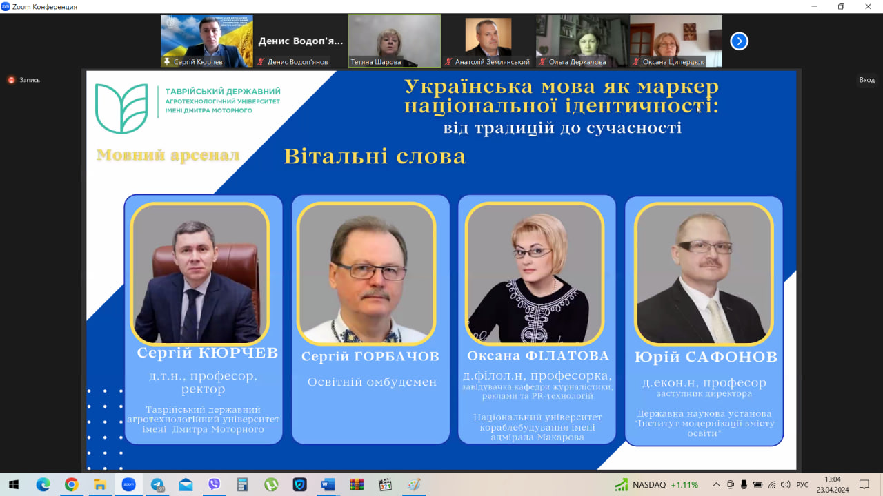
Task: Open the battery status tray icon
Action: coord(758,484)
